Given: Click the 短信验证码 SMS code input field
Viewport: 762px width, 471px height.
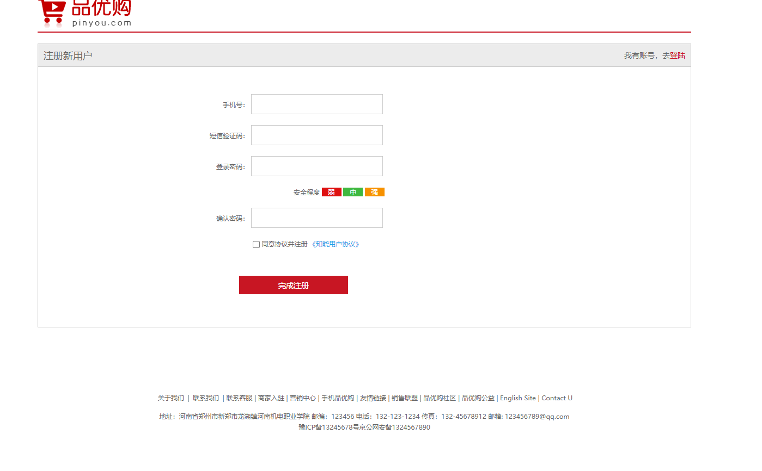Looking at the screenshot, I should (x=316, y=135).
